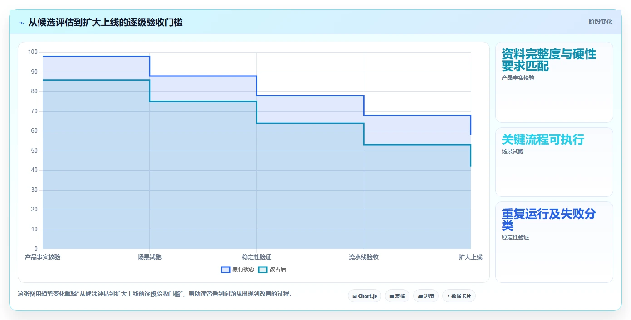Click the lightning icon beside the title
The width and height of the screenshot is (631, 320).
coord(21,23)
